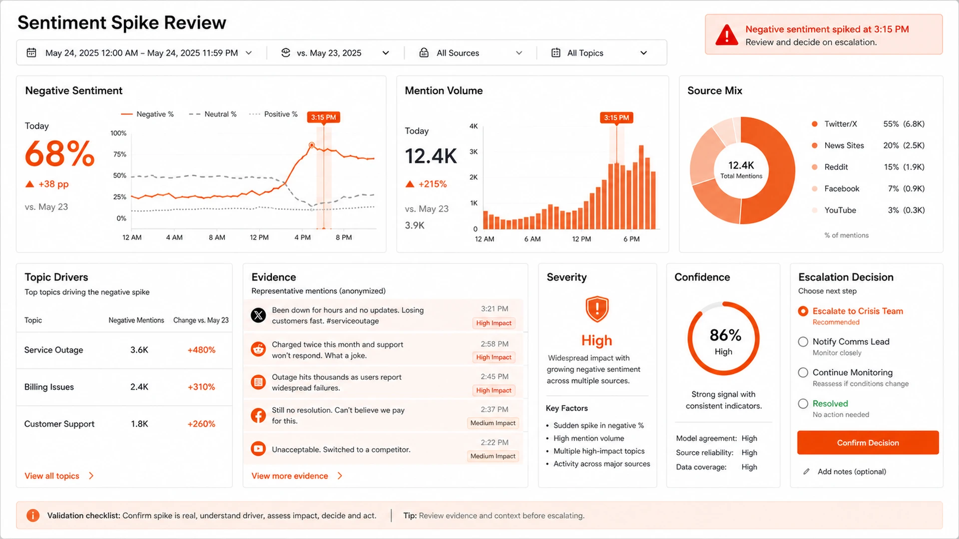Viewport: 959px width, 539px height.
Task: Click the Change vs. May 23 column header
Action: pyautogui.click(x=201, y=320)
